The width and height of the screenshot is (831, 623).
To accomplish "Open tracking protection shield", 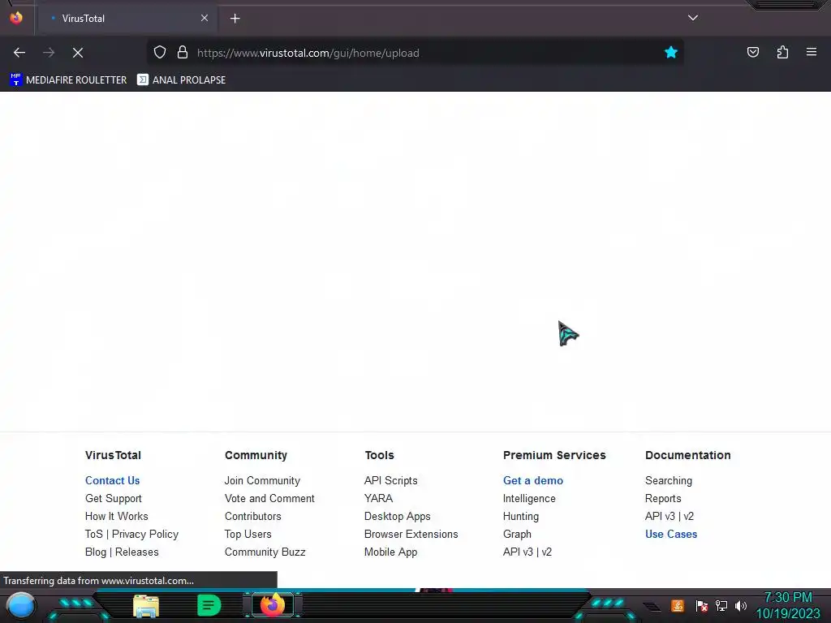I will click(160, 53).
